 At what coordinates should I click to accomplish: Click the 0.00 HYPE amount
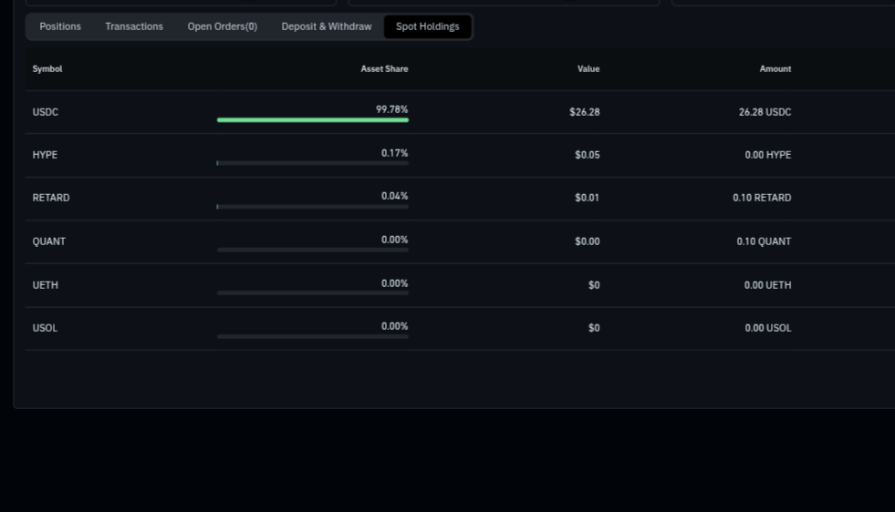point(767,155)
